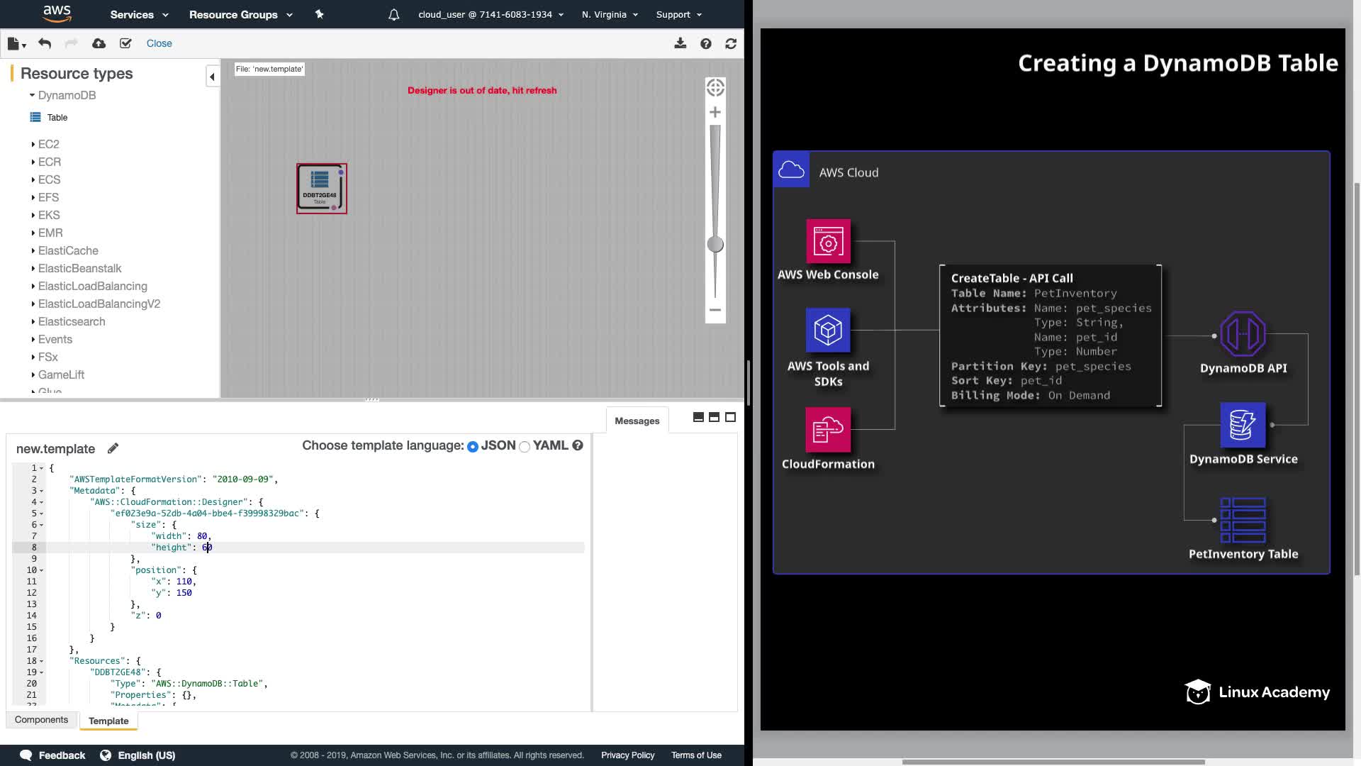This screenshot has width=1361, height=766.
Task: Click the pencil icon to rename new.template
Action: tap(113, 448)
